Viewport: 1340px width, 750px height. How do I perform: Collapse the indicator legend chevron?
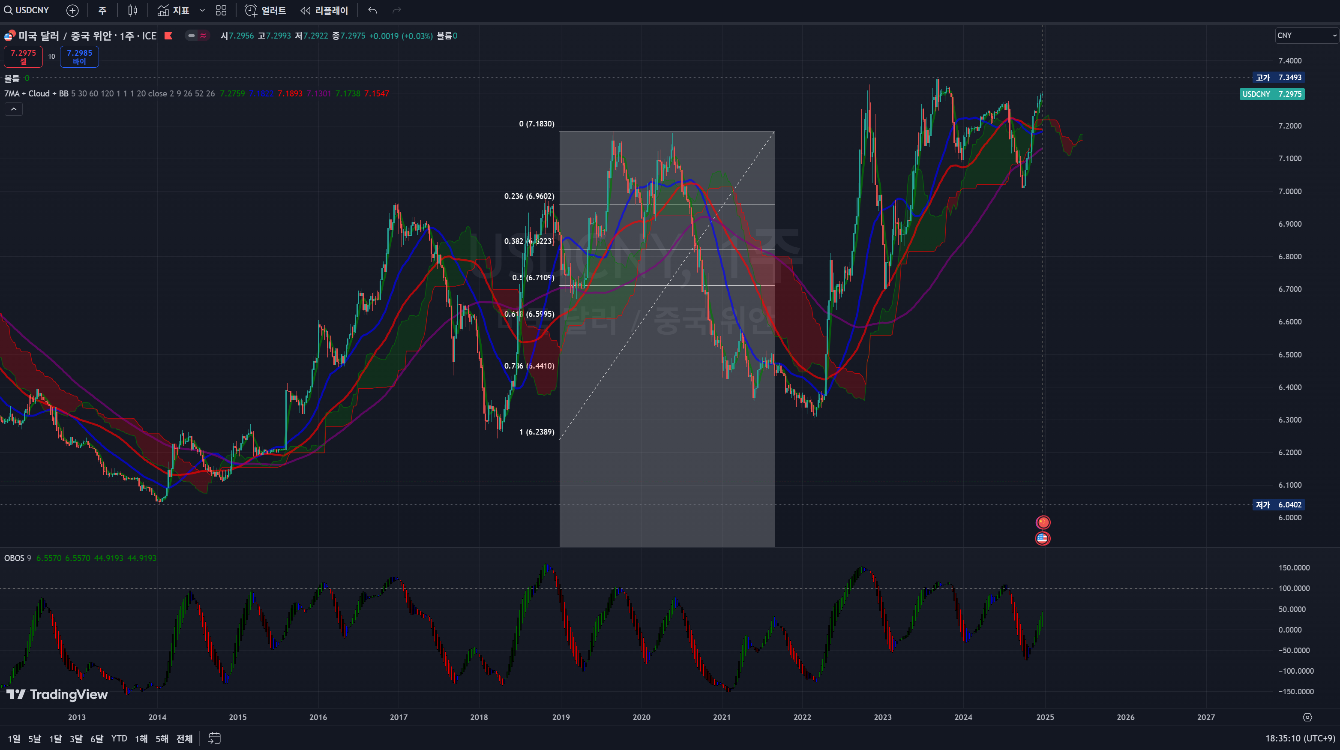(x=14, y=109)
